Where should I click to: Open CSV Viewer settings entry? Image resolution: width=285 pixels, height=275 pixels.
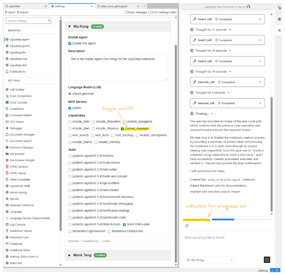tap(15, 122)
